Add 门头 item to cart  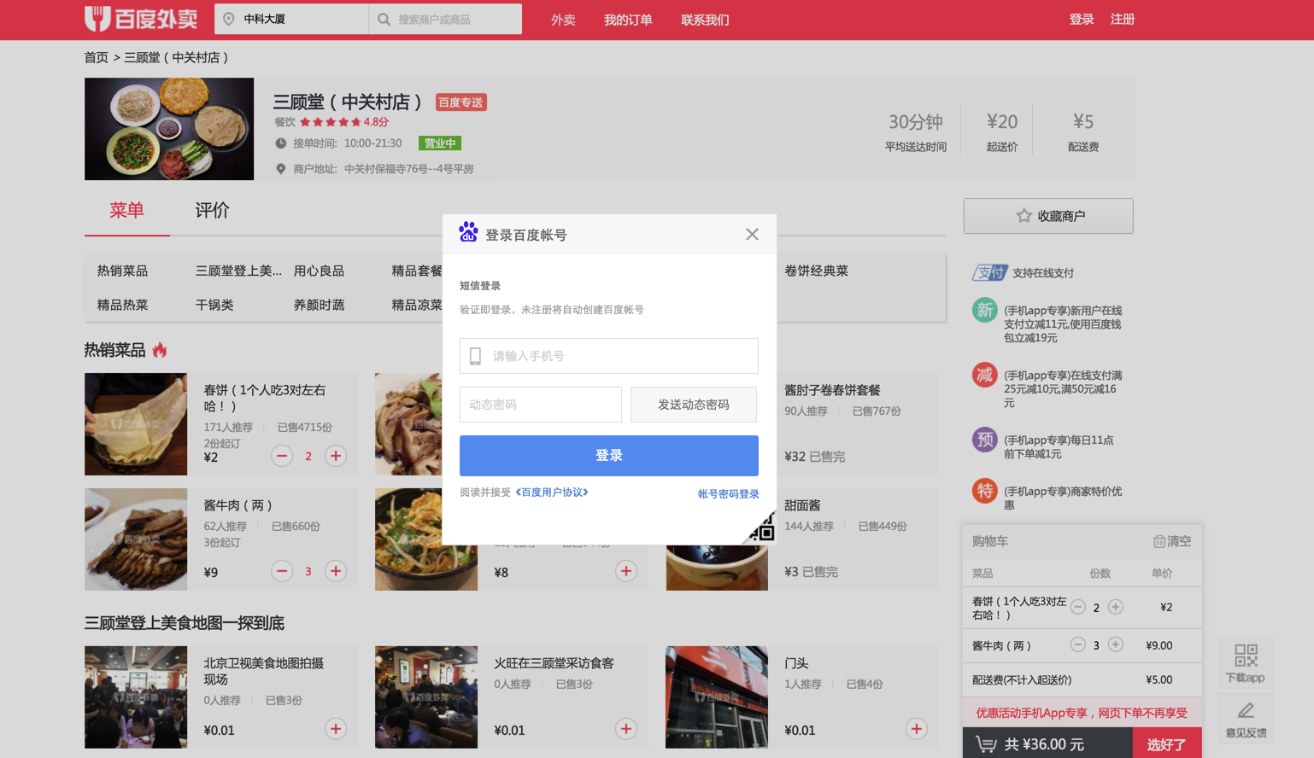pos(917,729)
